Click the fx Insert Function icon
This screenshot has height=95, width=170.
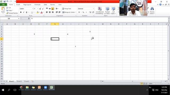(29, 18)
